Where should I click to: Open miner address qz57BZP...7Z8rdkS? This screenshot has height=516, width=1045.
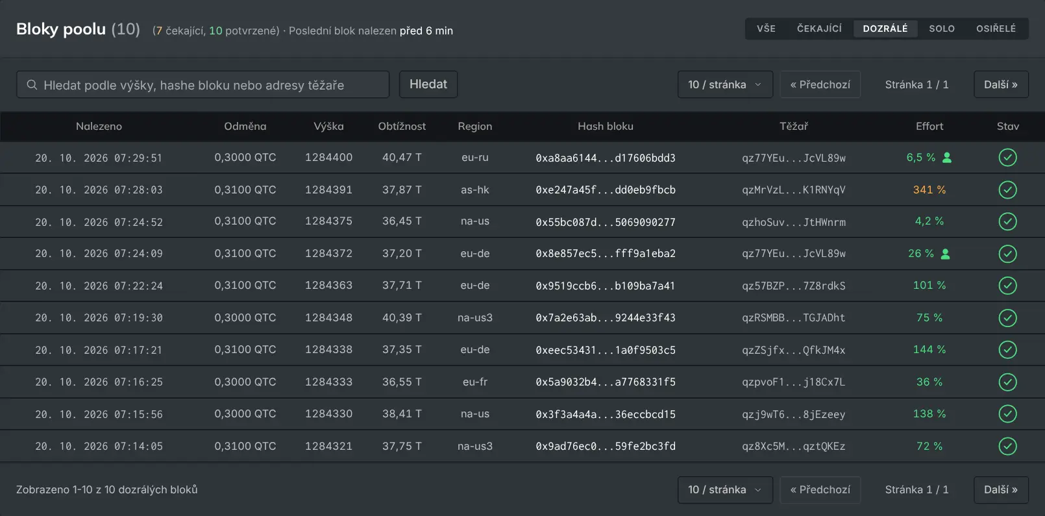pos(794,286)
